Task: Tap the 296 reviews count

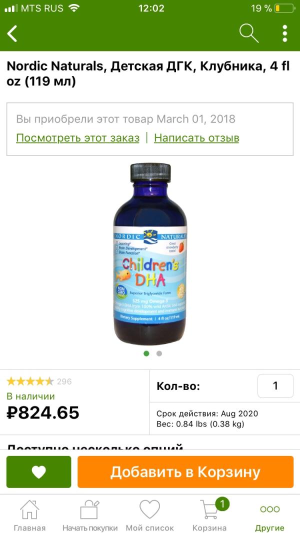Action: pyautogui.click(x=64, y=381)
